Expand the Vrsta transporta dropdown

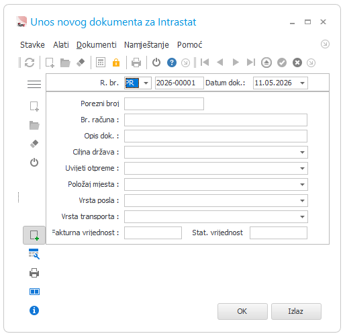tap(302, 217)
